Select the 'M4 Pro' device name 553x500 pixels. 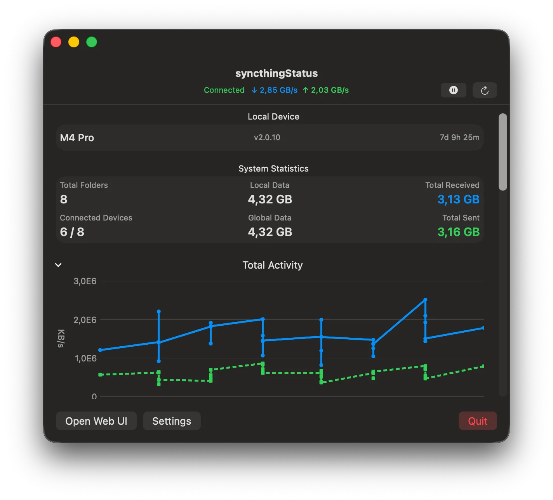tap(77, 138)
